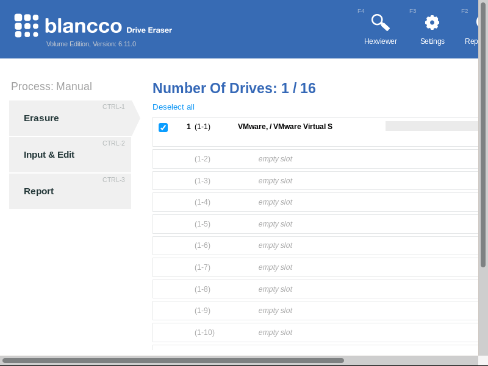This screenshot has width=488, height=366.
Task: Click the empty slot (1-7) row
Action: (274, 267)
